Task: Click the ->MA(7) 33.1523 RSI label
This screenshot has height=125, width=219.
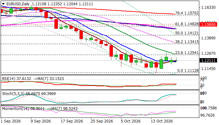Action: [48, 79]
